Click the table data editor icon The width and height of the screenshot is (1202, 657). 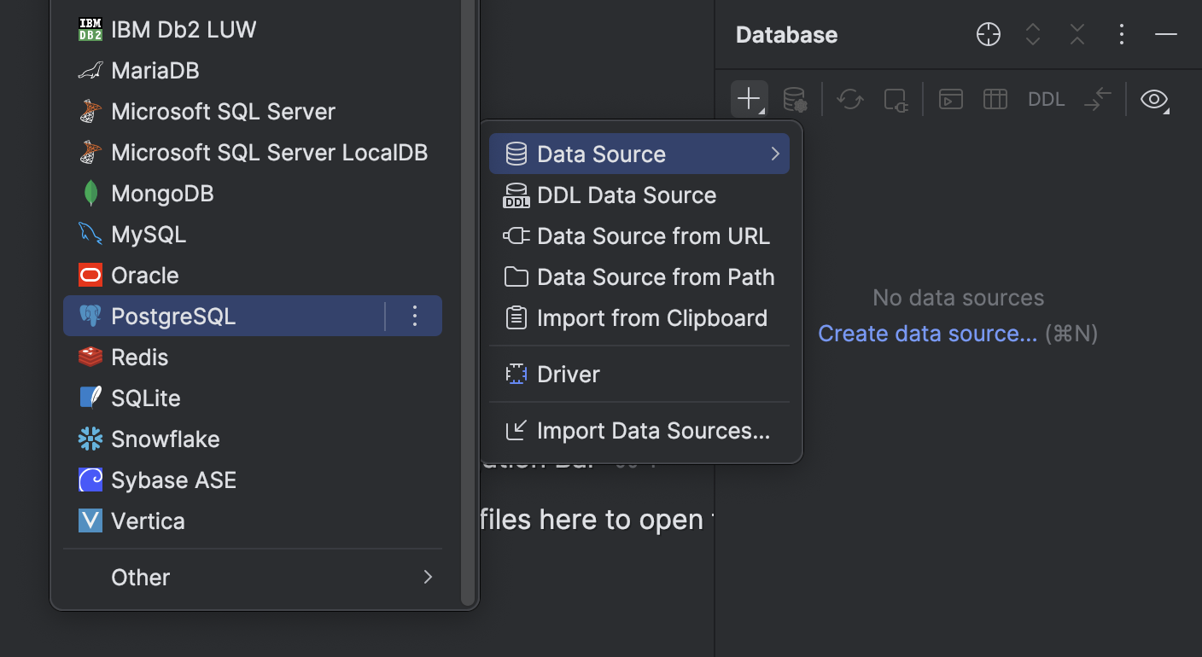click(x=995, y=99)
